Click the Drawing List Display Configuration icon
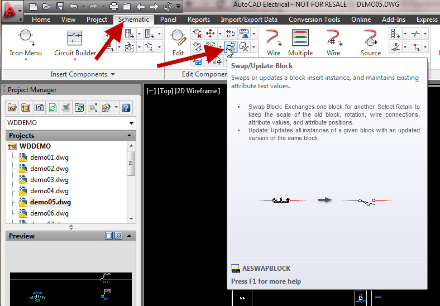440x306 pixels. (93, 108)
